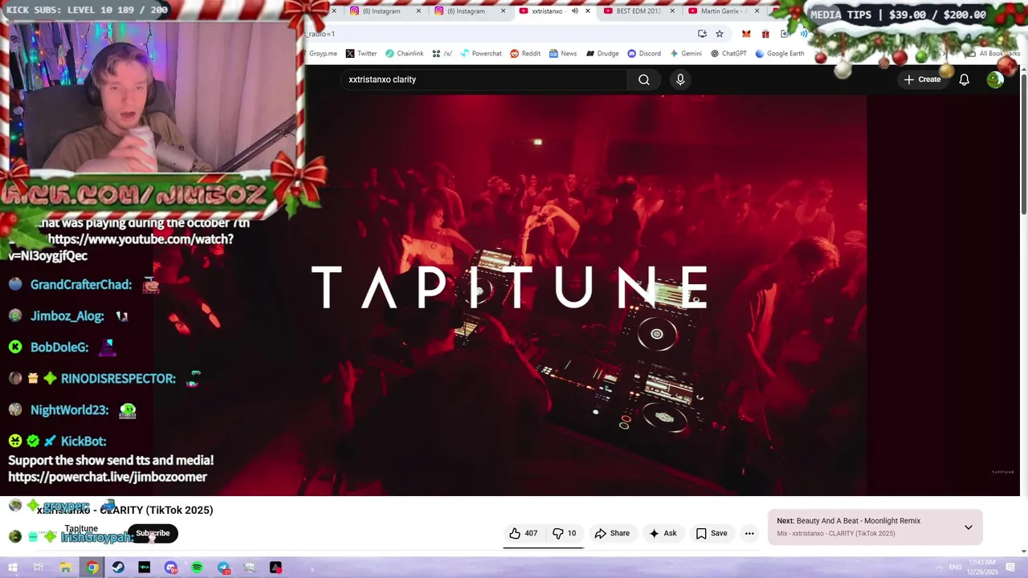
Task: Open Task View on taskbar
Action: [38, 568]
